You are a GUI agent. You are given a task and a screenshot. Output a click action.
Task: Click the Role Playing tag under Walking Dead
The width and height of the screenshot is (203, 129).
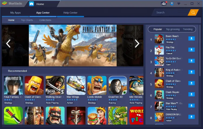click(x=52, y=103)
